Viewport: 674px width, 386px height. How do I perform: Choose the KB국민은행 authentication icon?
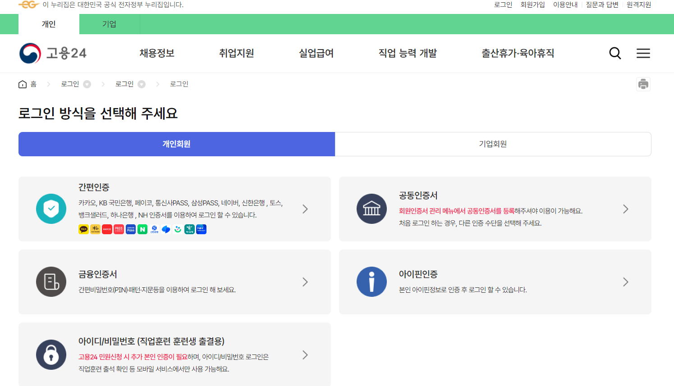tap(95, 229)
